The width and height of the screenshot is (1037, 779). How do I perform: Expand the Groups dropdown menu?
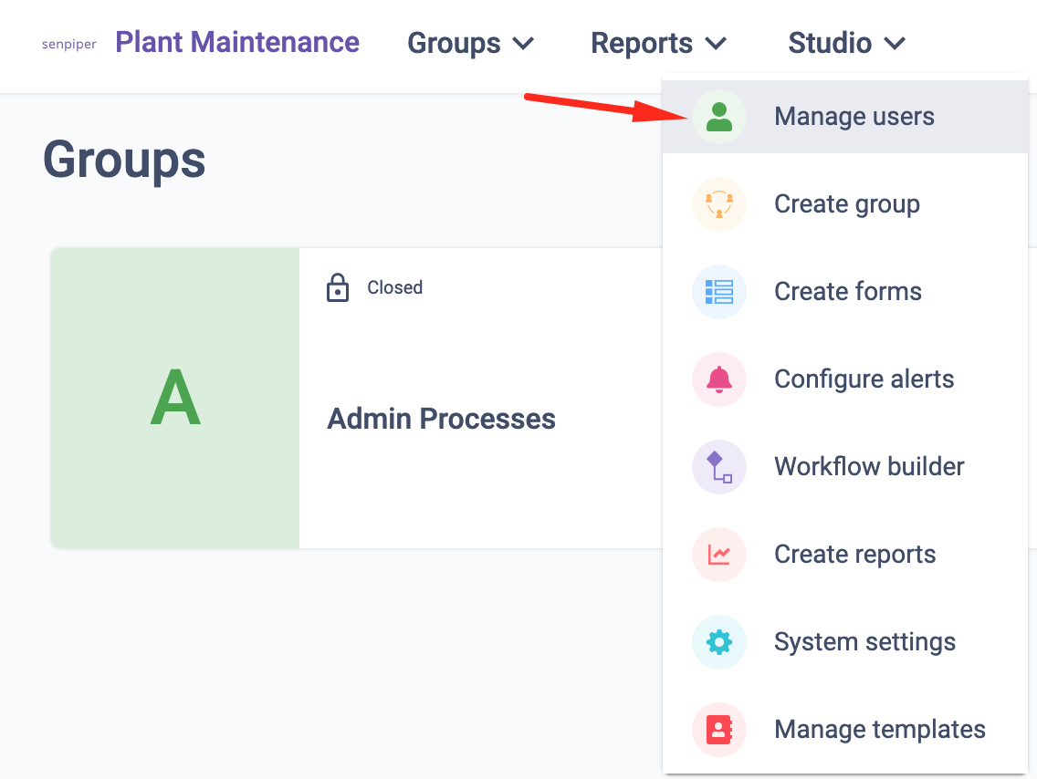(x=470, y=43)
